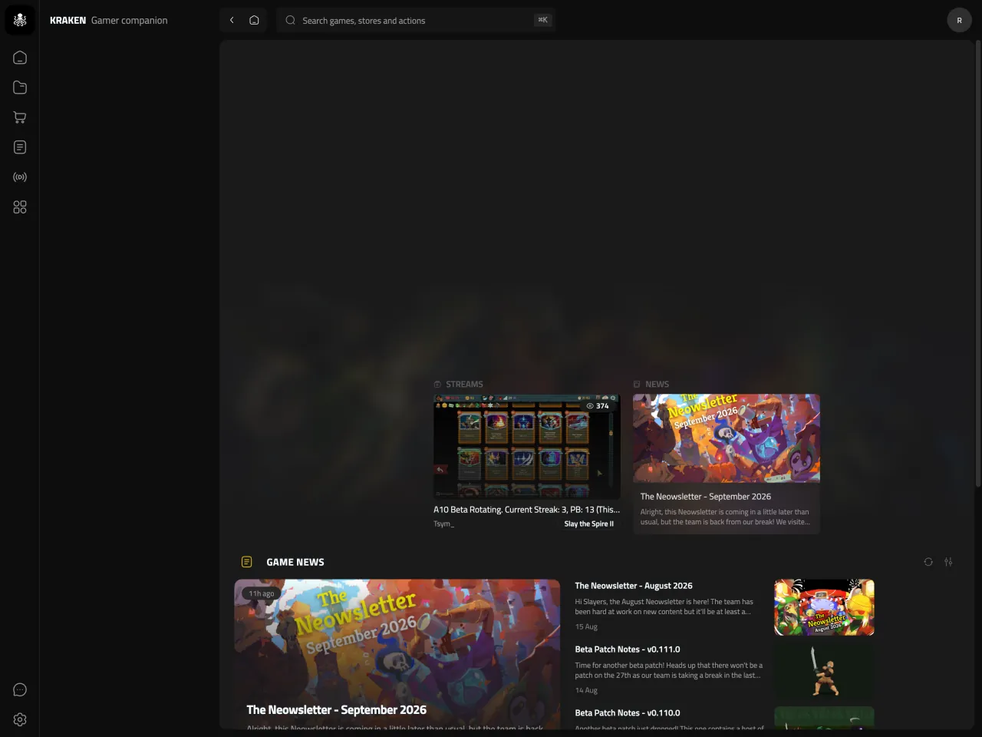Click the 14 Aug date label
The width and height of the screenshot is (982, 737).
(586, 690)
